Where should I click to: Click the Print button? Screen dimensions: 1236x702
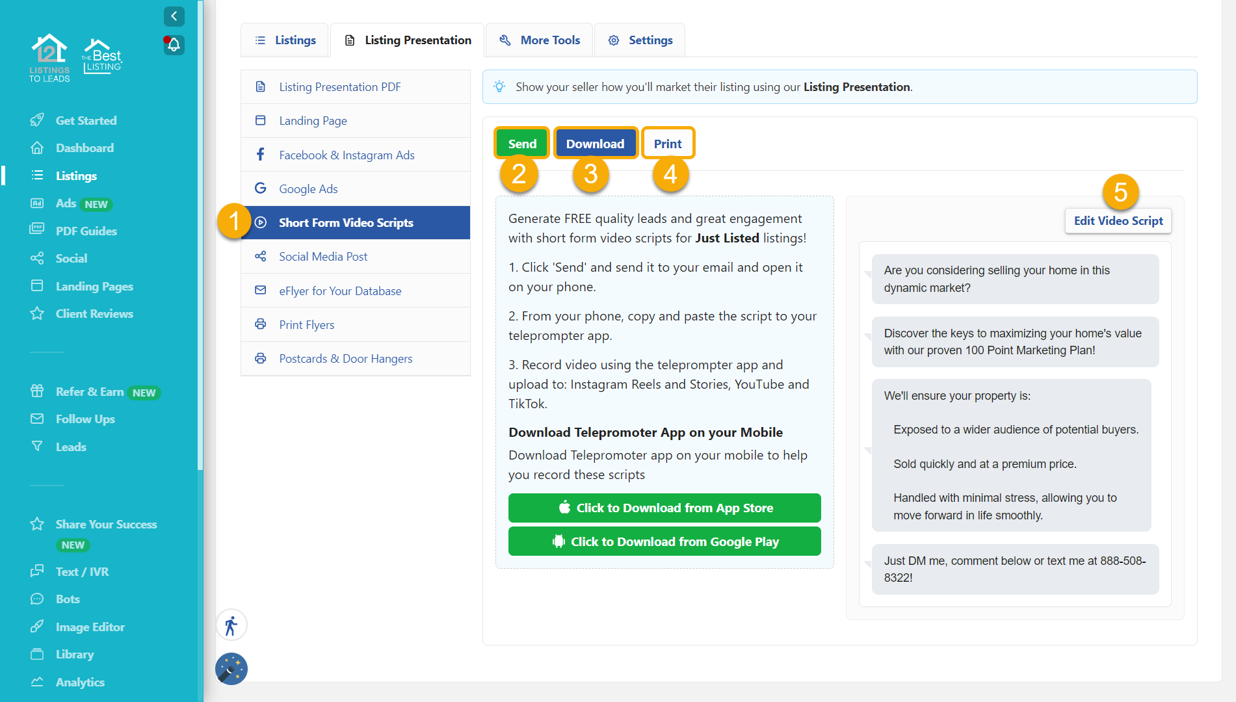click(668, 144)
